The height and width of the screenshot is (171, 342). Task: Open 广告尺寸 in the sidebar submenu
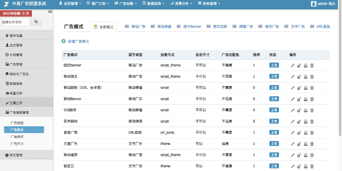point(17,144)
